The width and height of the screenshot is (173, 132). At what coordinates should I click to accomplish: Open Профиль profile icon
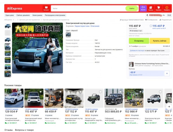click(167, 8)
